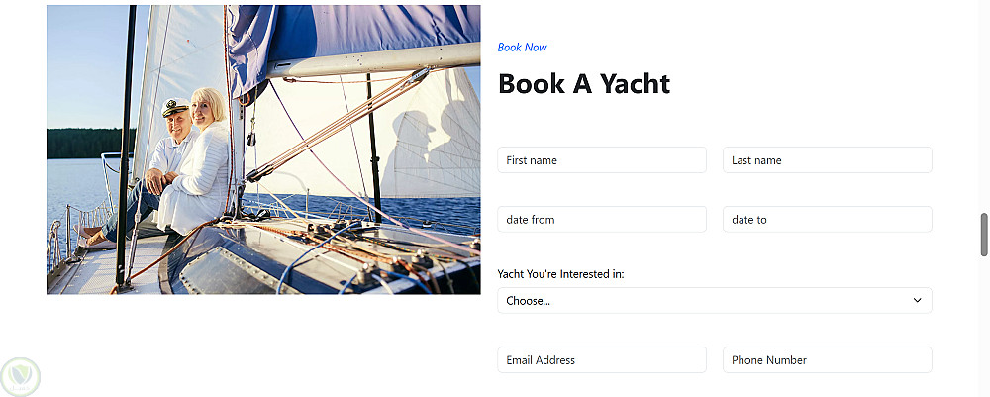Click the Book Now link
This screenshot has width=990, height=397.
click(522, 47)
